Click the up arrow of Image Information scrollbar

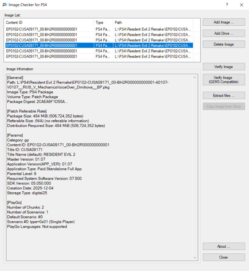[x=195, y=77]
